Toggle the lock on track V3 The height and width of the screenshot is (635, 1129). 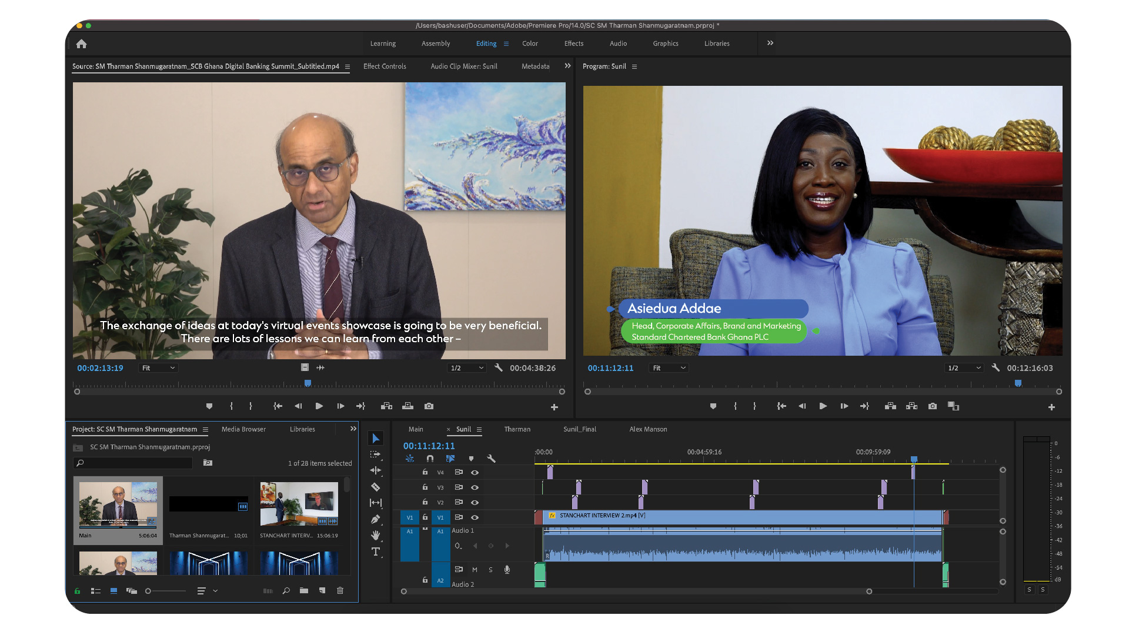point(425,487)
